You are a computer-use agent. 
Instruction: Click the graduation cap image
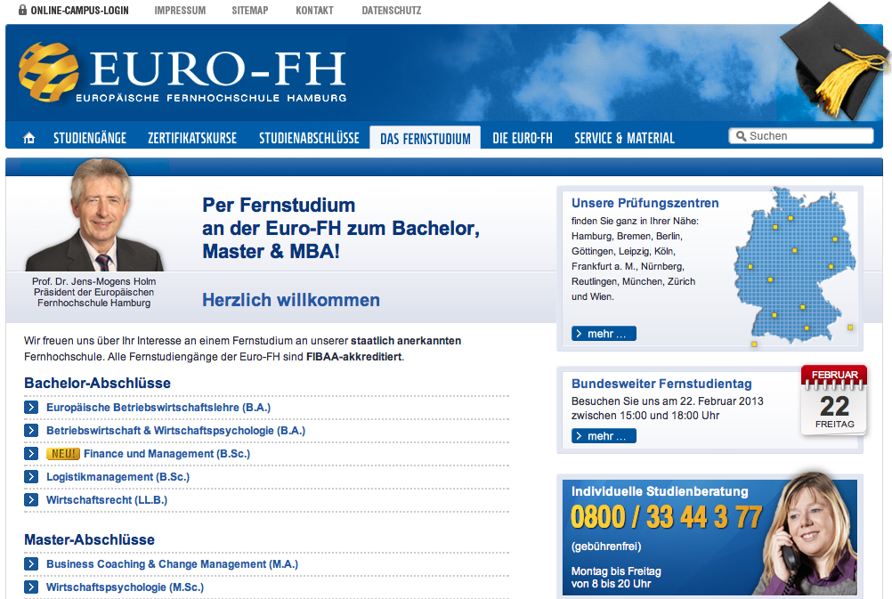(835, 61)
